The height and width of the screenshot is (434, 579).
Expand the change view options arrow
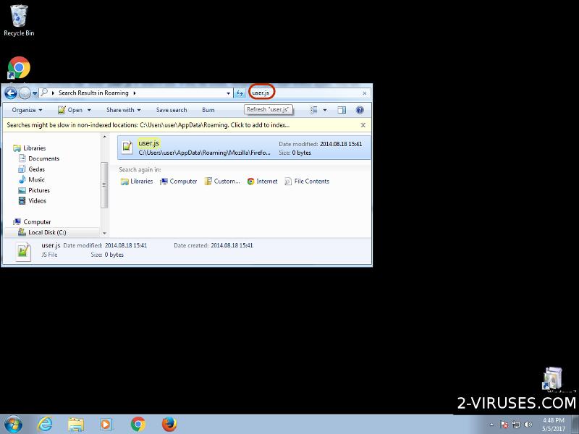click(325, 110)
